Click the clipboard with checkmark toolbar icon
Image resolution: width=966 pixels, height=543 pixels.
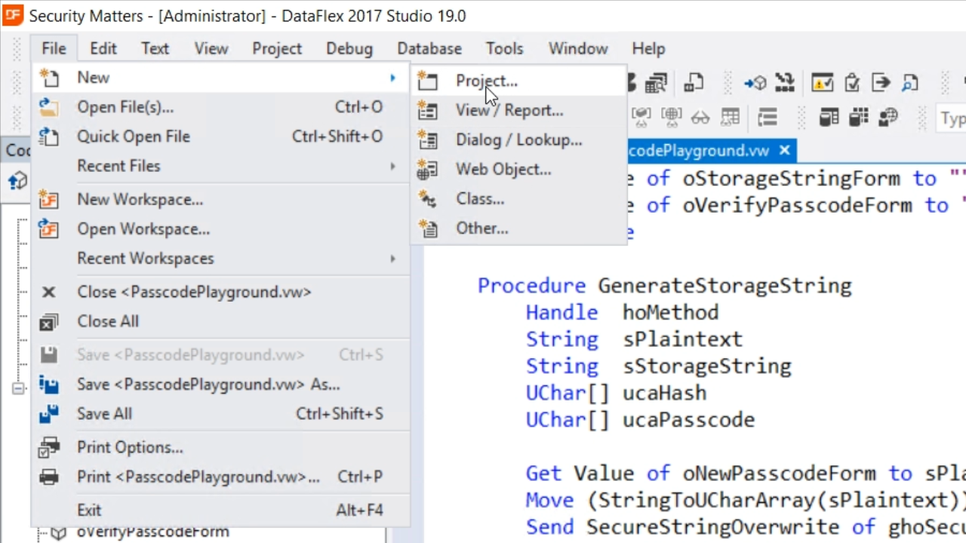[852, 82]
